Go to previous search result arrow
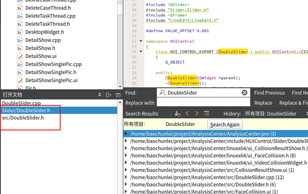 [187, 113]
